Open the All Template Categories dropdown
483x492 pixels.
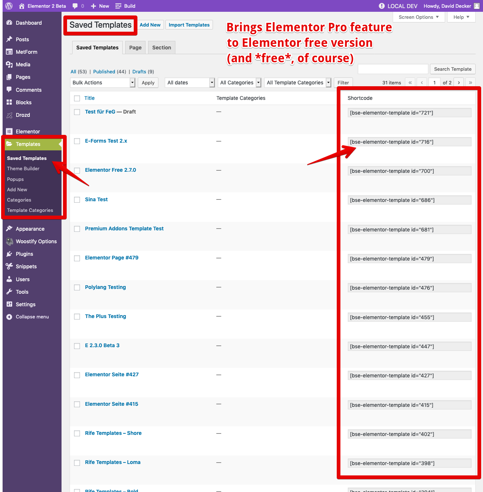click(298, 83)
